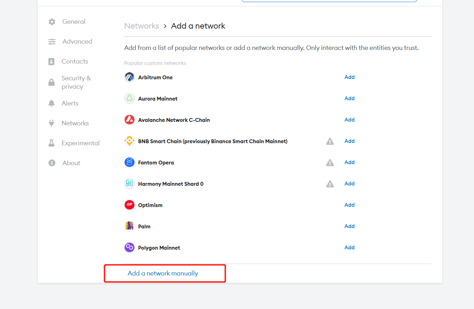Image resolution: width=474 pixels, height=309 pixels.
Task: Click the settings search field at top
Action: point(329,1)
